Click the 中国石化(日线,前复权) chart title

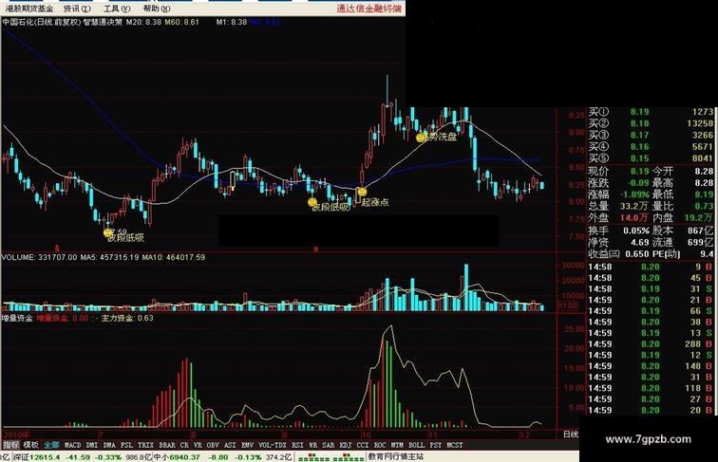click(x=41, y=22)
